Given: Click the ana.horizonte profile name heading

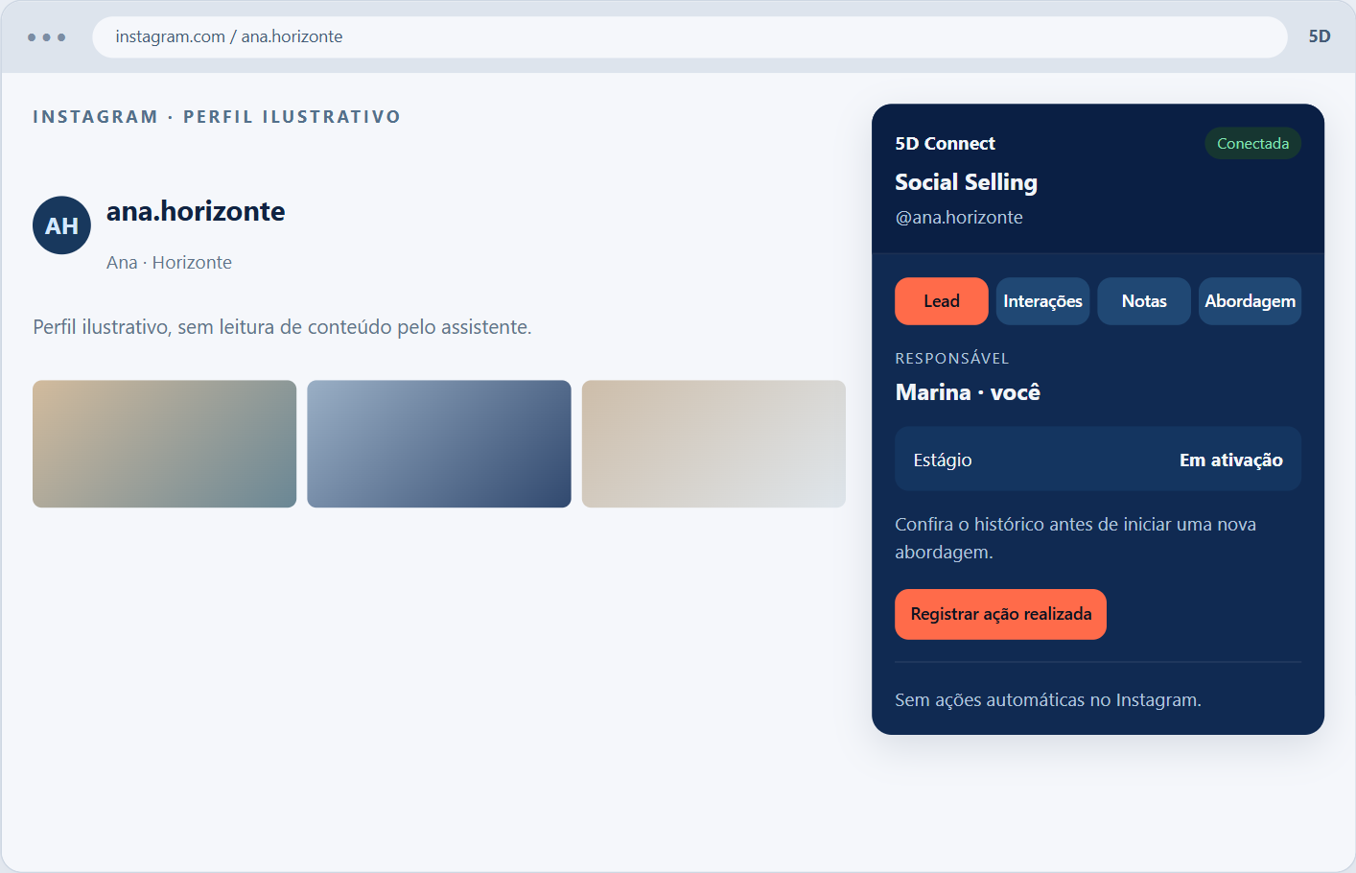Looking at the screenshot, I should pyautogui.click(x=196, y=211).
